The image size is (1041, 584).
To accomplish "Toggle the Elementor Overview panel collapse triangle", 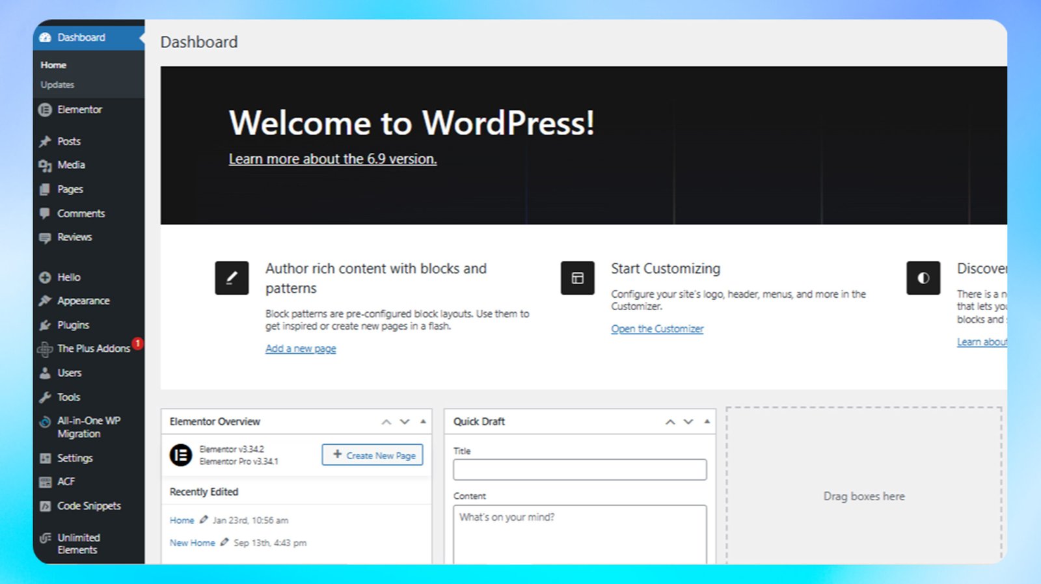I will click(423, 421).
